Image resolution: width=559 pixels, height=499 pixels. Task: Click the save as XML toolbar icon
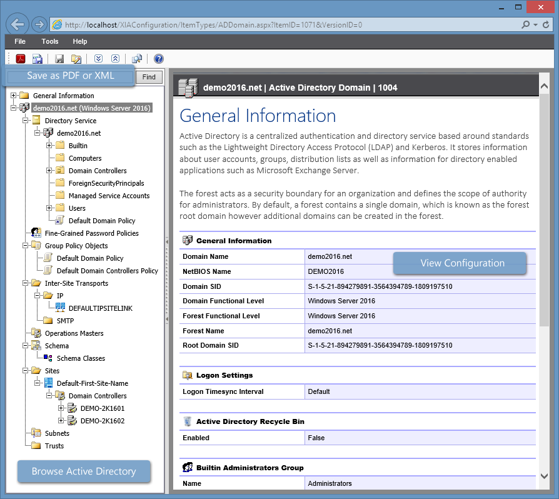[38, 59]
